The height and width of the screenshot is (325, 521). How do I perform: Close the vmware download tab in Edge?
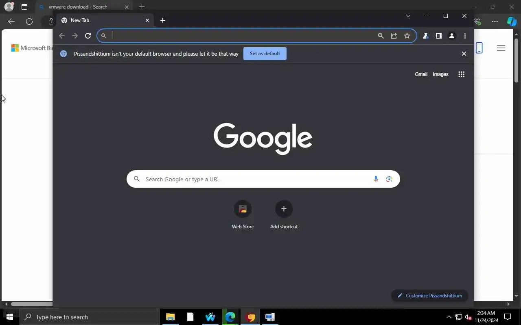[127, 7]
